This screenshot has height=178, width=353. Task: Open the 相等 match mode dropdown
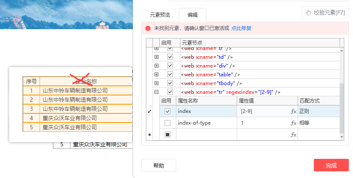tap(318, 123)
